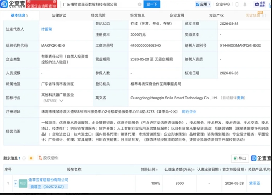Open 企业中心 in the header

pyautogui.click(x=223, y=4)
